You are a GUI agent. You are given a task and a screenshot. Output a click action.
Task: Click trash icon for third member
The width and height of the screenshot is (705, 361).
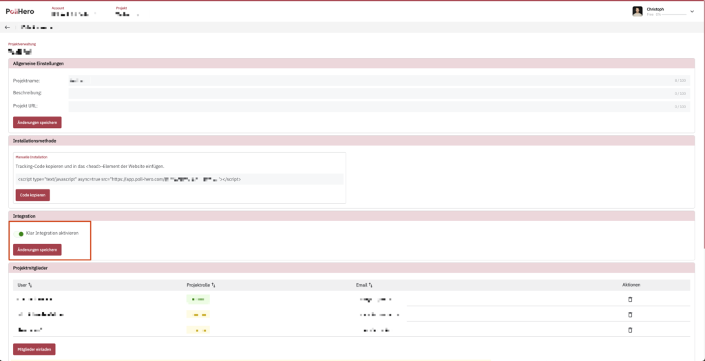[629, 331]
